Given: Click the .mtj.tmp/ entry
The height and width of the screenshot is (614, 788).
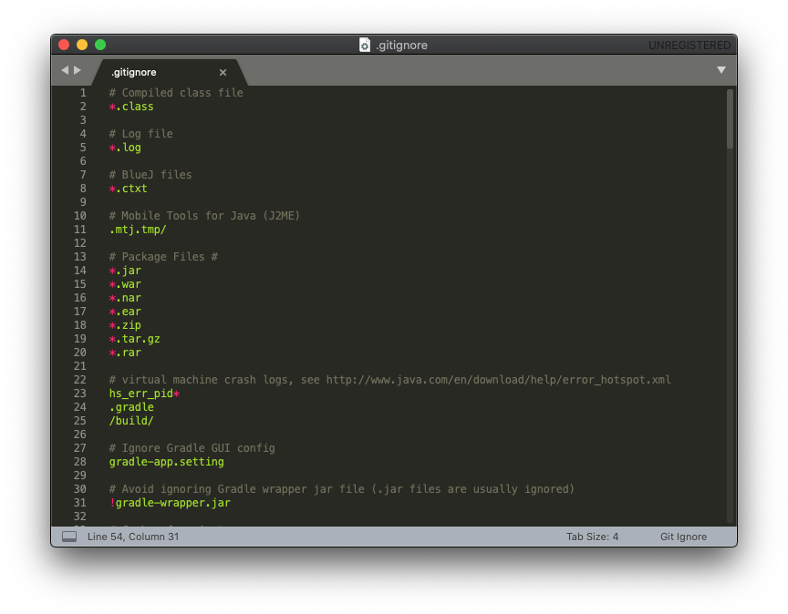Looking at the screenshot, I should 138,230.
